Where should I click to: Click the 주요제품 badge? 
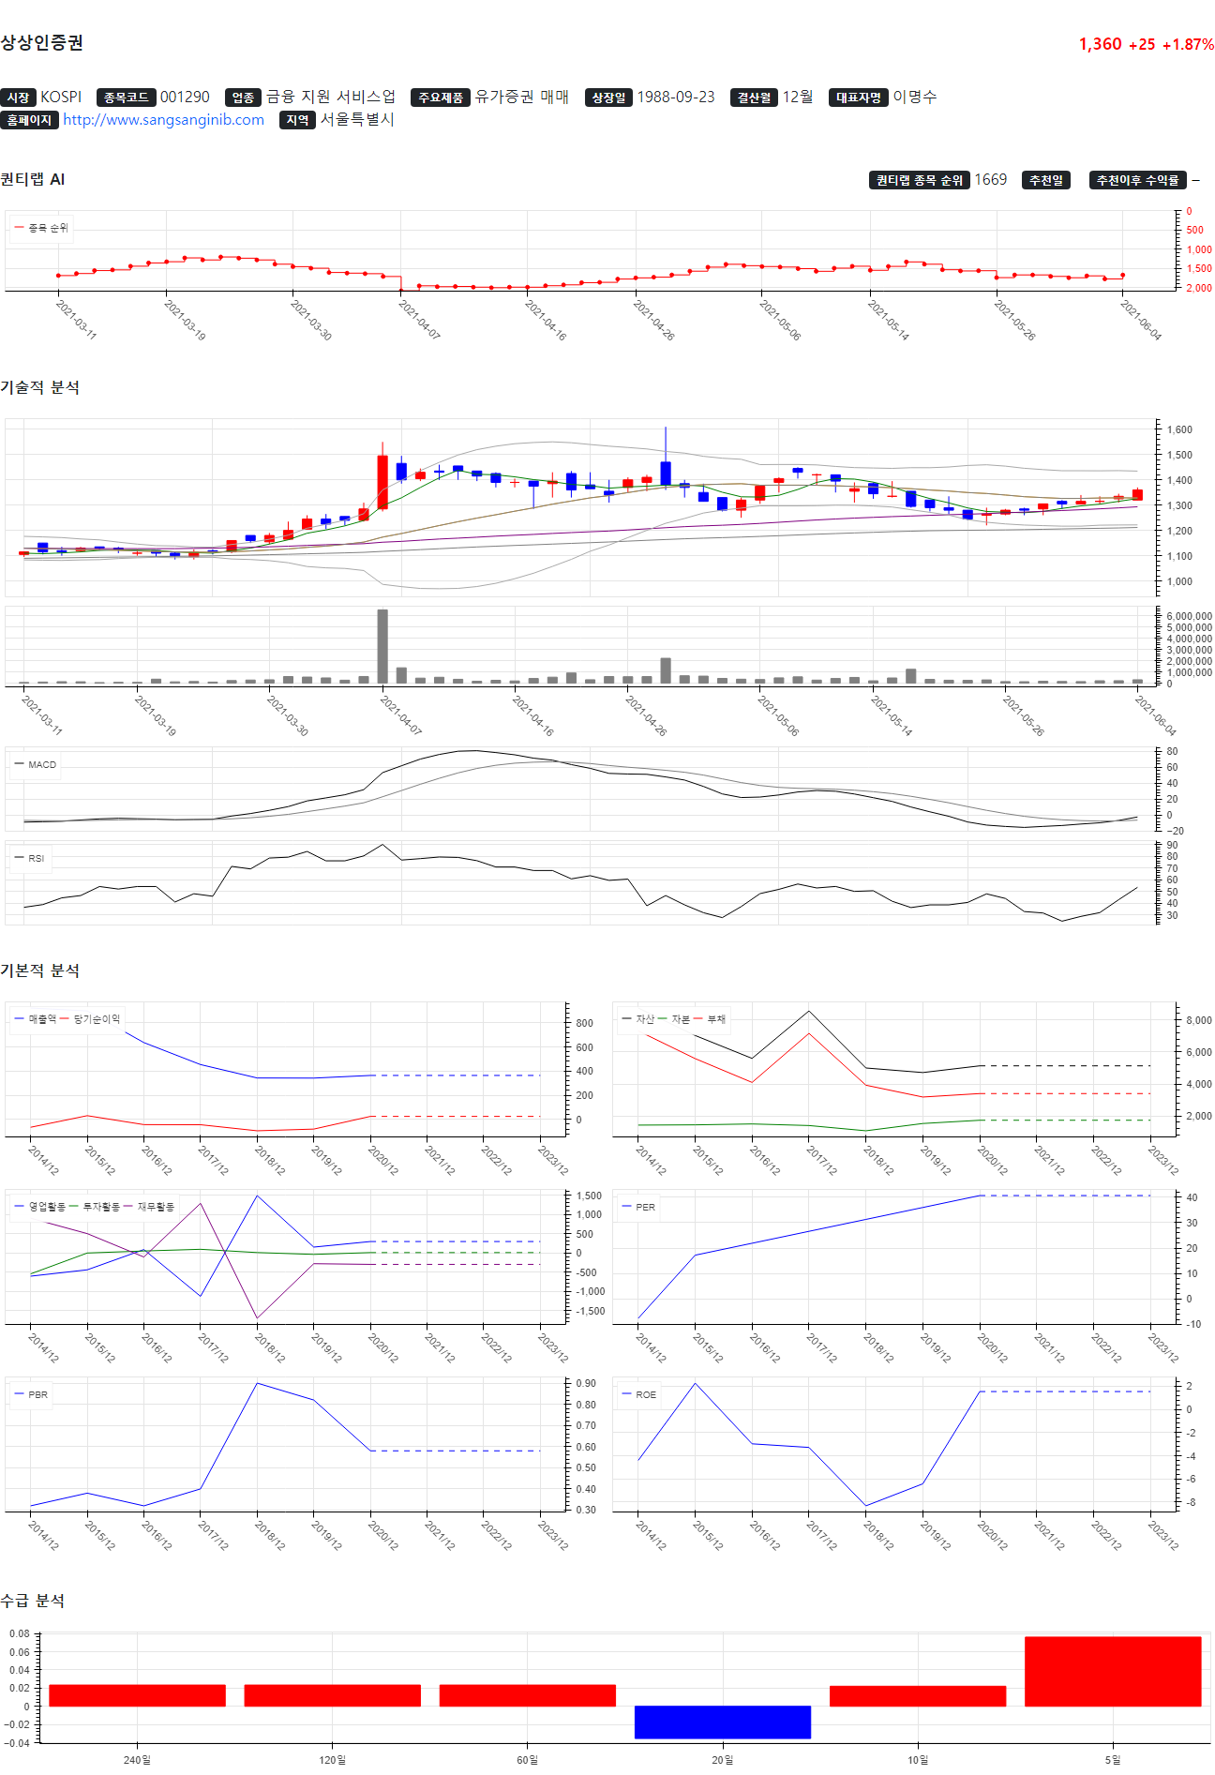[x=441, y=98]
